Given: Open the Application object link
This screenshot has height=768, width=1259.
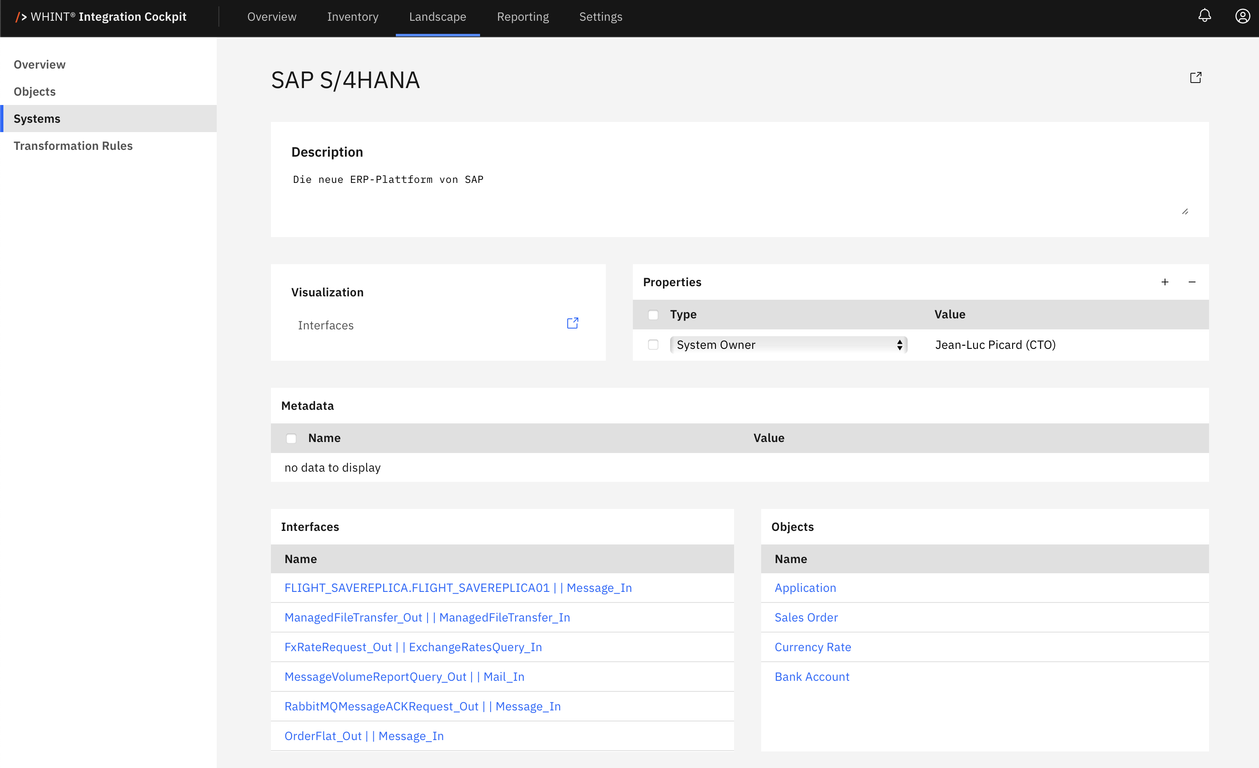Looking at the screenshot, I should [805, 588].
